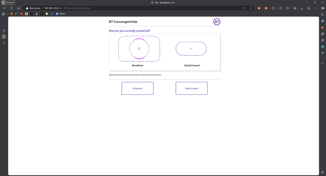326x176 pixels.
Task: Reload the current page
Action: [x=11, y=8]
